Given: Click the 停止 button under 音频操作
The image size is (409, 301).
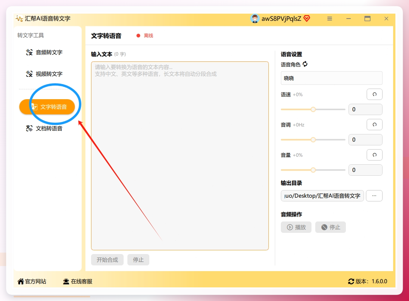Looking at the screenshot, I should 330,227.
